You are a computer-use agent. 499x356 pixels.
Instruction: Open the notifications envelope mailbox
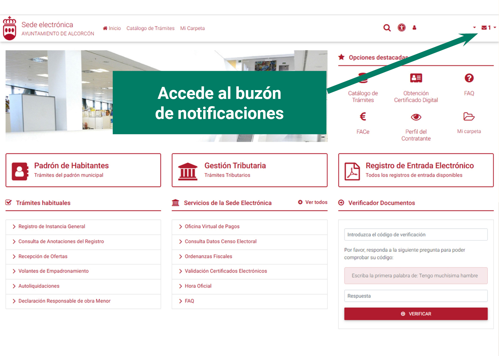(x=484, y=28)
